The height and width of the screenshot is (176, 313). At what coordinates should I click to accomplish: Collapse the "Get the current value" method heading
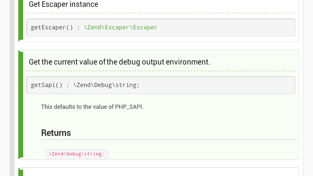click(x=119, y=62)
